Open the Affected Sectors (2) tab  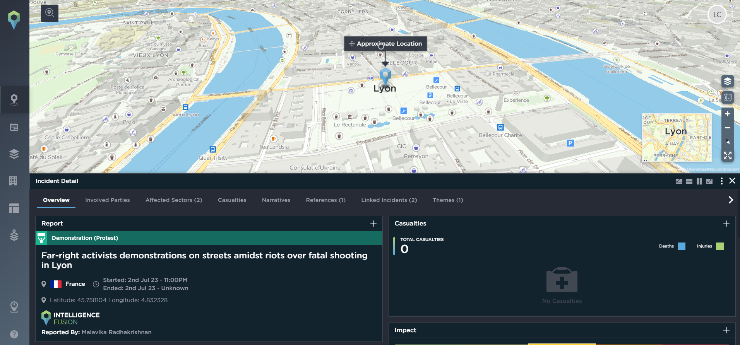click(x=174, y=200)
